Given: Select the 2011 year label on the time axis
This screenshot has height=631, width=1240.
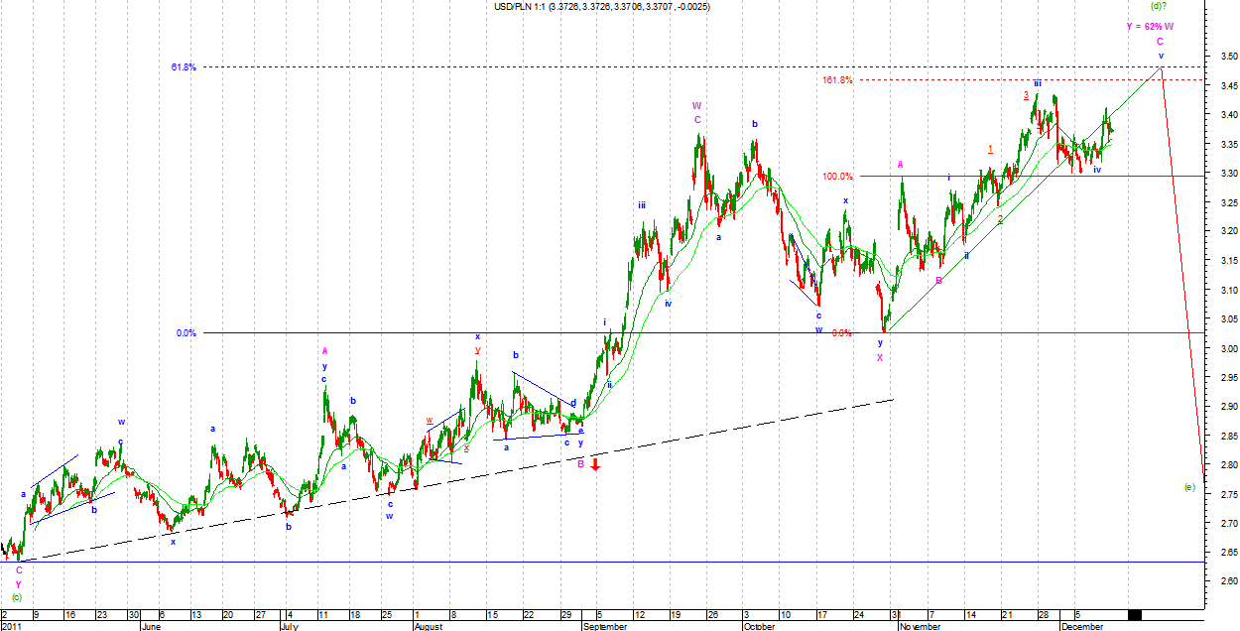Looking at the screenshot, I should pos(12,626).
